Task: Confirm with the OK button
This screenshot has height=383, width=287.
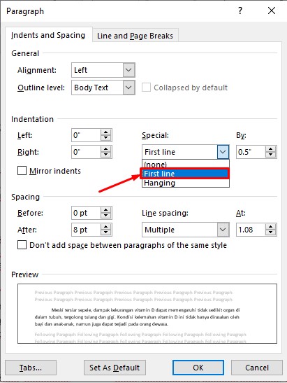Action: (x=198, y=368)
